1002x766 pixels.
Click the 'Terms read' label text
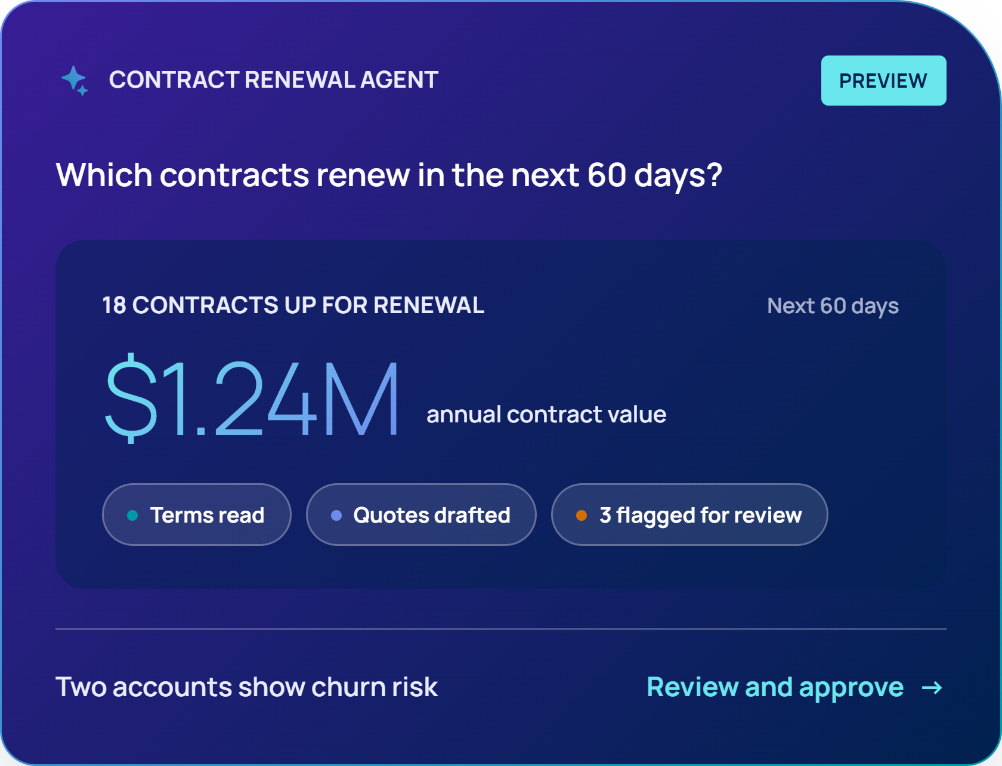click(207, 515)
